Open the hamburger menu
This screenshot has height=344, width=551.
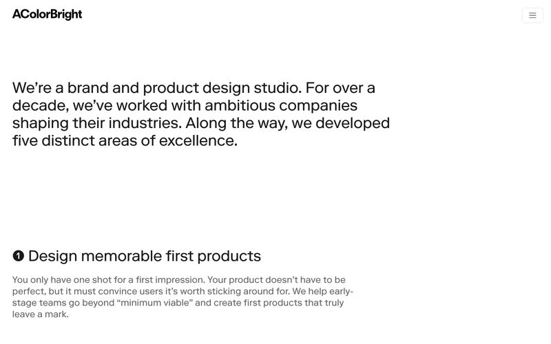532,15
